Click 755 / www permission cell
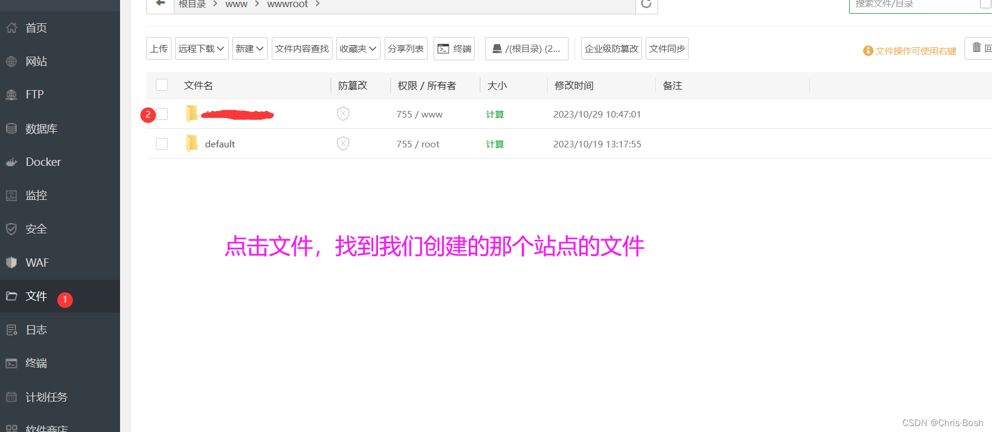This screenshot has height=432, width=992. [x=419, y=114]
